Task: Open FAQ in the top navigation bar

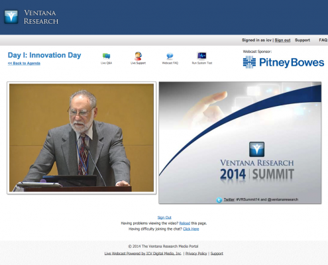Action: point(323,40)
